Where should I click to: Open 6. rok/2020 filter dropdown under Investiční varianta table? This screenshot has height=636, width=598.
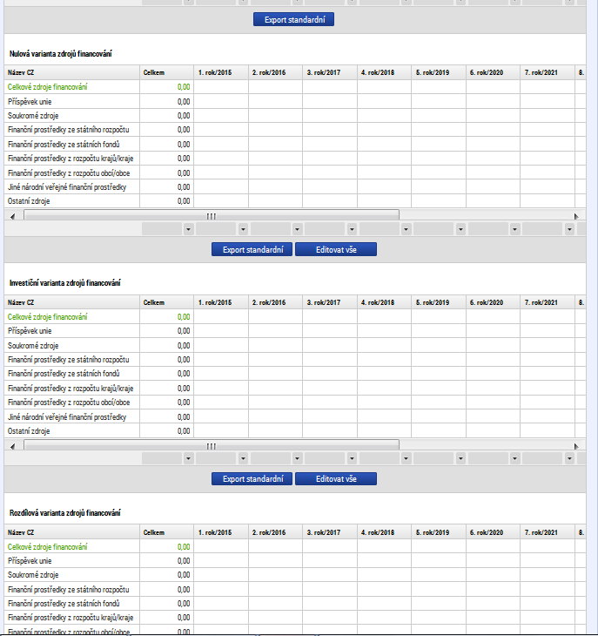point(515,459)
